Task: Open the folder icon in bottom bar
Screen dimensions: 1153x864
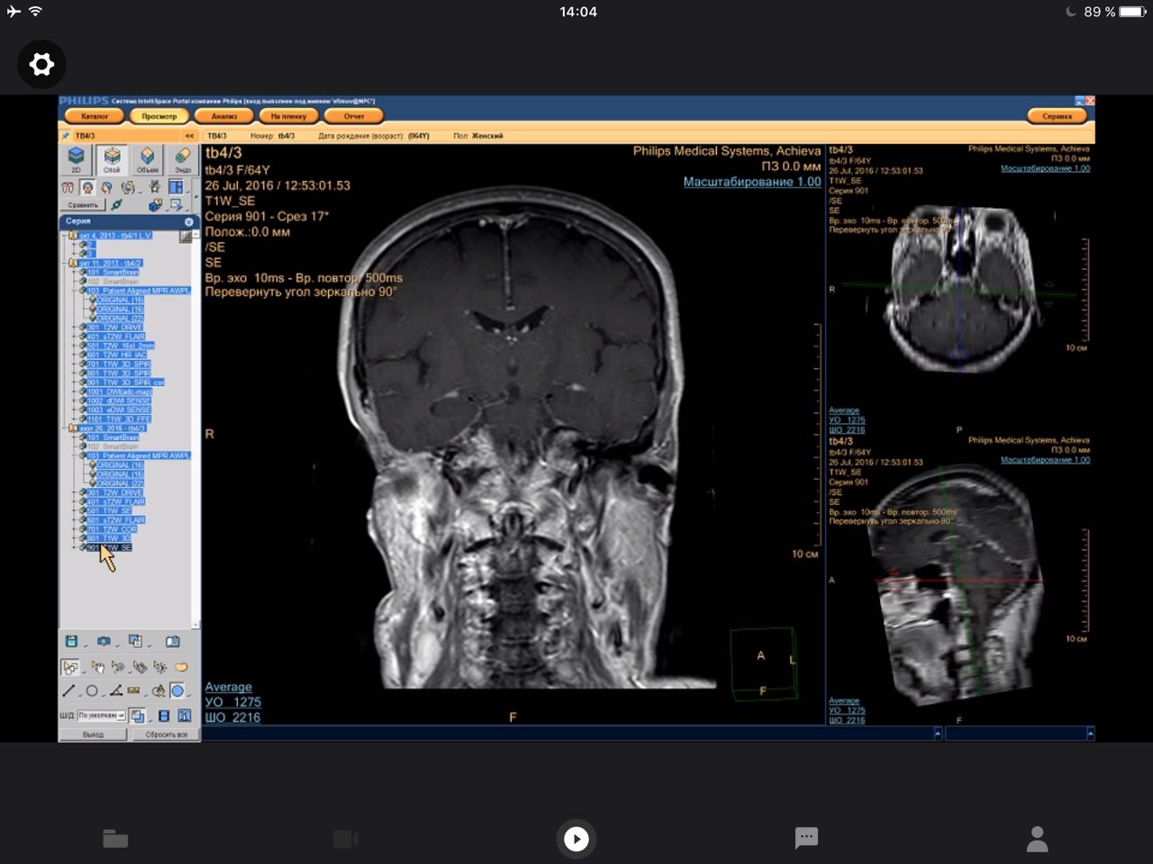Action: 115,839
